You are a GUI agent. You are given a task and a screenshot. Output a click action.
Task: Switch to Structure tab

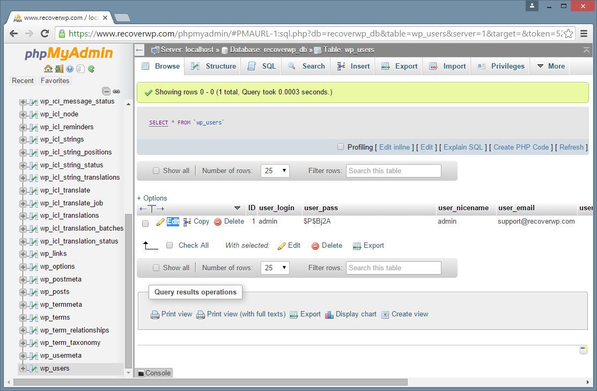tap(213, 67)
